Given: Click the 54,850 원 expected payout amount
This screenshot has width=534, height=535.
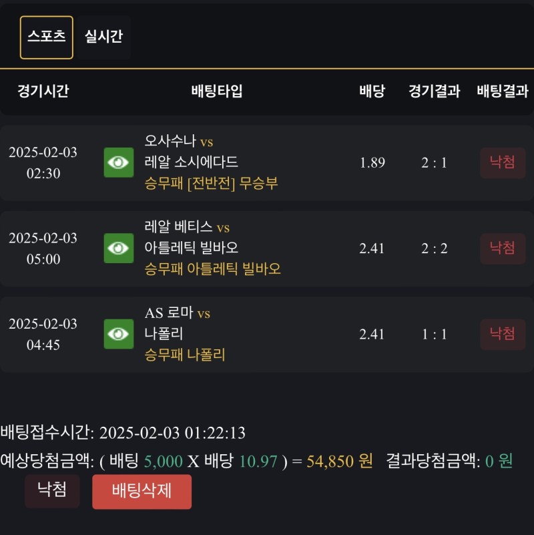Looking at the screenshot, I should point(339,461).
